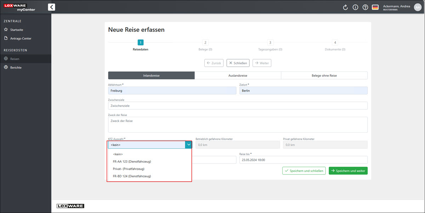Go to Startseite in the sidebar
This screenshot has height=213, width=425.
(17, 30)
